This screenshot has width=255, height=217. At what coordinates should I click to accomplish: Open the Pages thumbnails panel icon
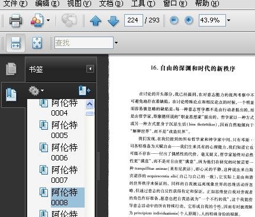(11, 68)
